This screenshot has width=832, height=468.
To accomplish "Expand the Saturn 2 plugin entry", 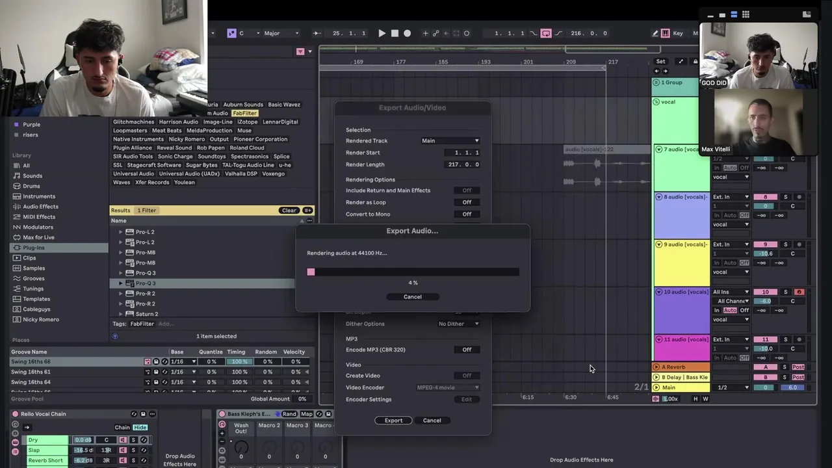I will [x=120, y=314].
